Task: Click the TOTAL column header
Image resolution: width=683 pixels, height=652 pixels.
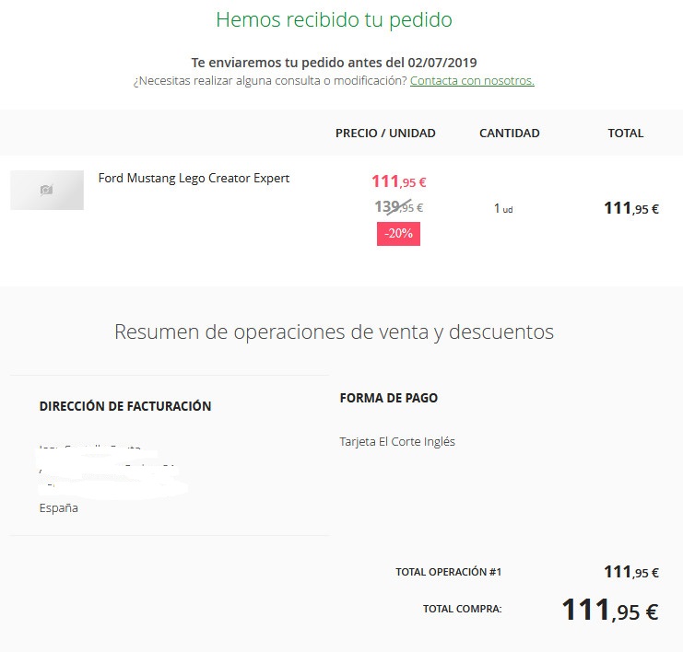Action: click(626, 134)
